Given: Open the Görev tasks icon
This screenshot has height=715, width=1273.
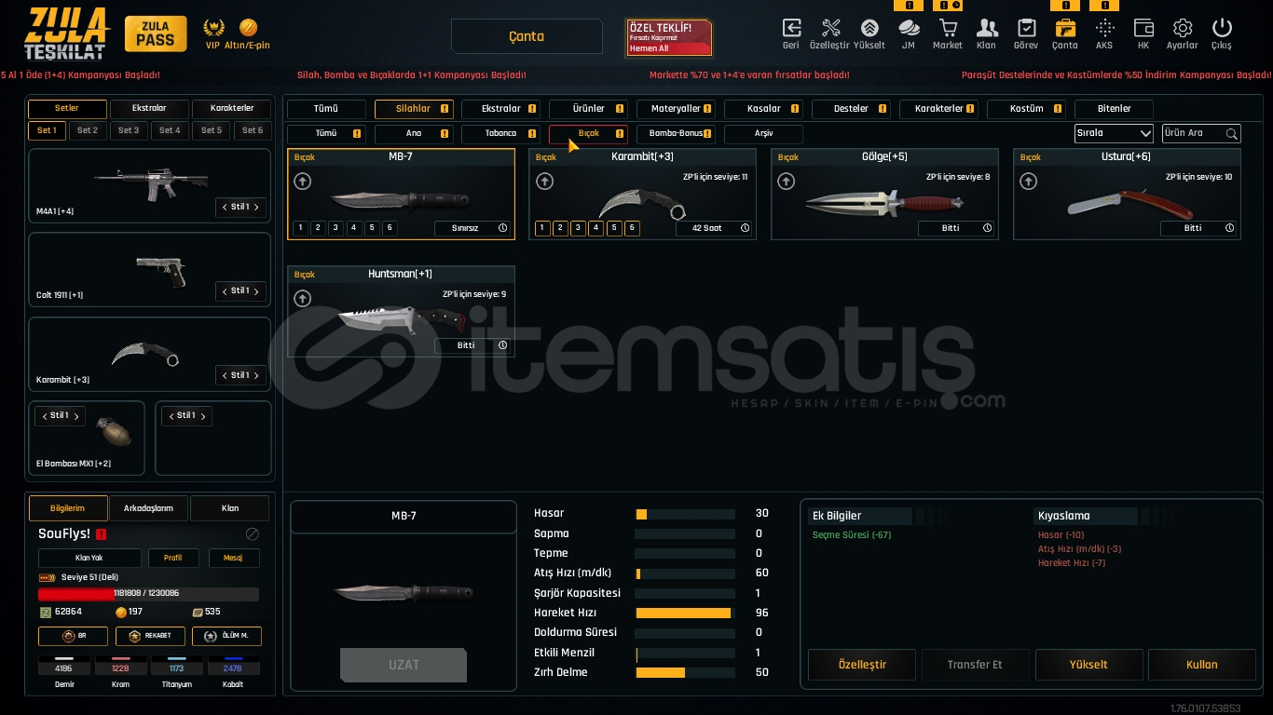Looking at the screenshot, I should click(1026, 28).
